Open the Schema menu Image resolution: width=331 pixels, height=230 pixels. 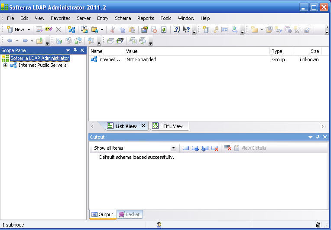click(x=123, y=18)
